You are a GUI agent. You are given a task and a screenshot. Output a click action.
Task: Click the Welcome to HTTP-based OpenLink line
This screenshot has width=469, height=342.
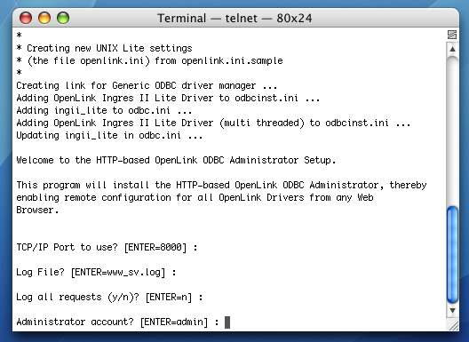176,160
